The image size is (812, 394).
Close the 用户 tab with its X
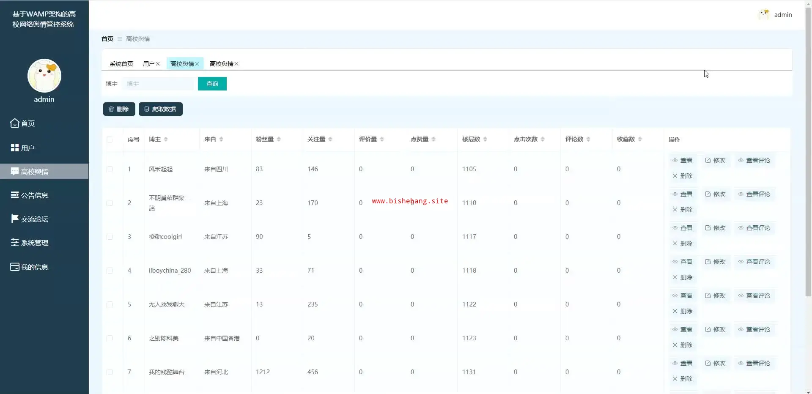click(158, 64)
